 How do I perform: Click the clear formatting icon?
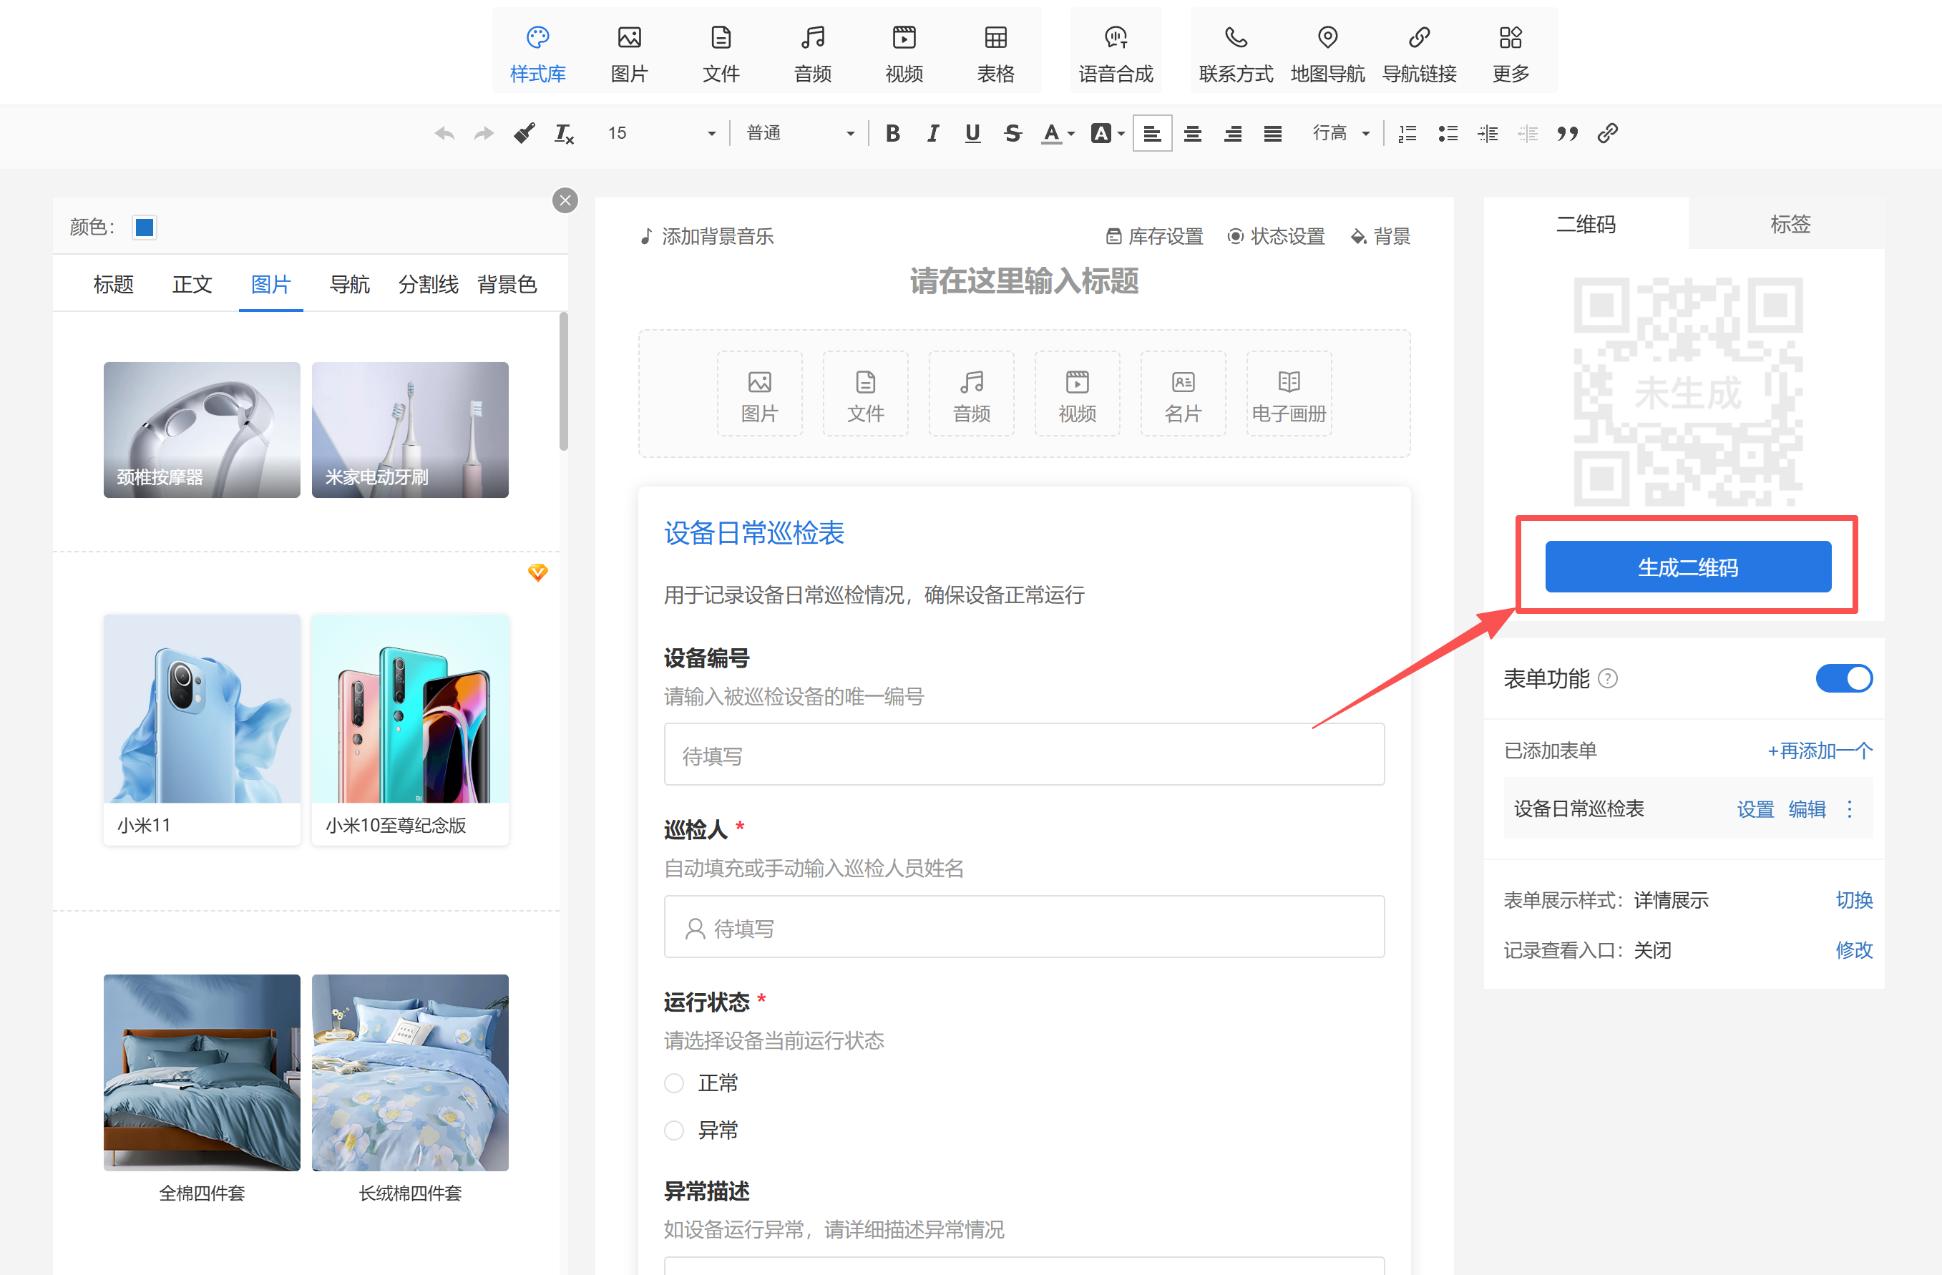click(564, 133)
